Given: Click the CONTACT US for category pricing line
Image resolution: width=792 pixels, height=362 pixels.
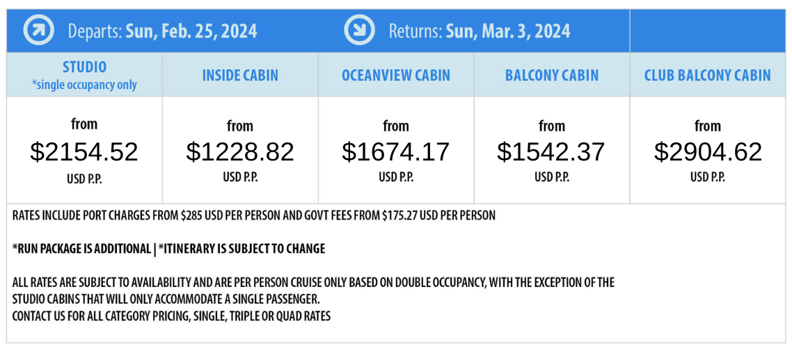Looking at the screenshot, I should coord(171,317).
